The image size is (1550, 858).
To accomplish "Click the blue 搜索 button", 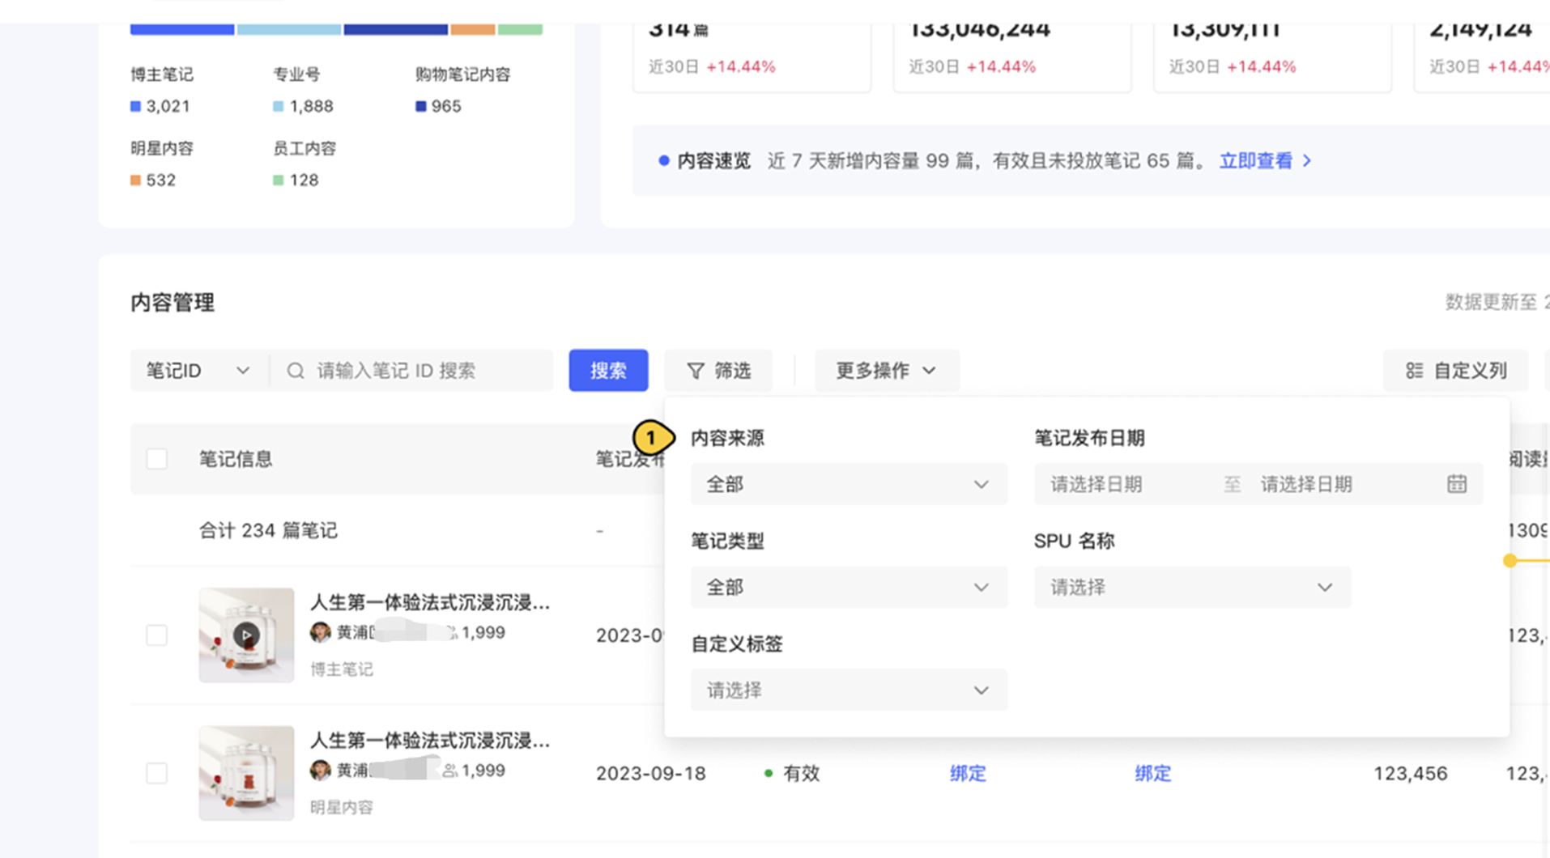I will pyautogui.click(x=608, y=370).
